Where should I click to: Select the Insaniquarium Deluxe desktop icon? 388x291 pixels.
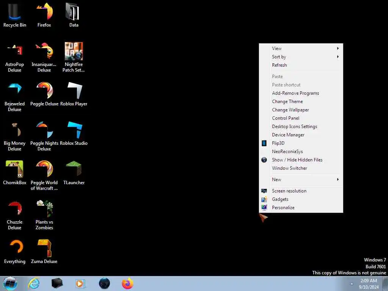coord(44,57)
